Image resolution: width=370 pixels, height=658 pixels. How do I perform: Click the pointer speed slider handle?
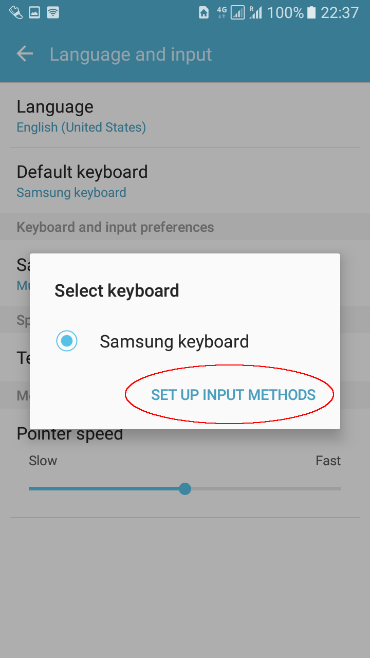(185, 488)
